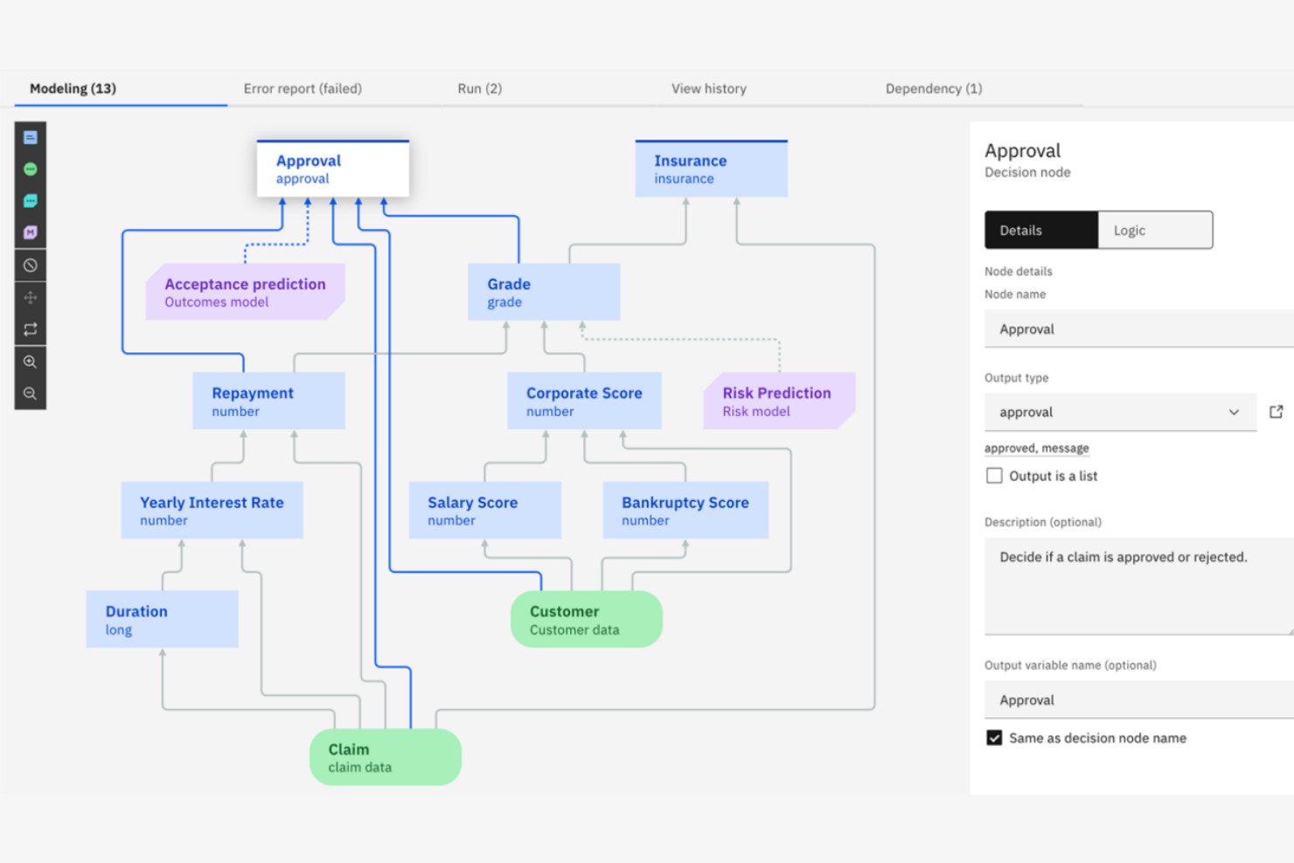Click the disable node icon in the toolbar
Image resolution: width=1294 pixels, height=863 pixels.
point(31,265)
